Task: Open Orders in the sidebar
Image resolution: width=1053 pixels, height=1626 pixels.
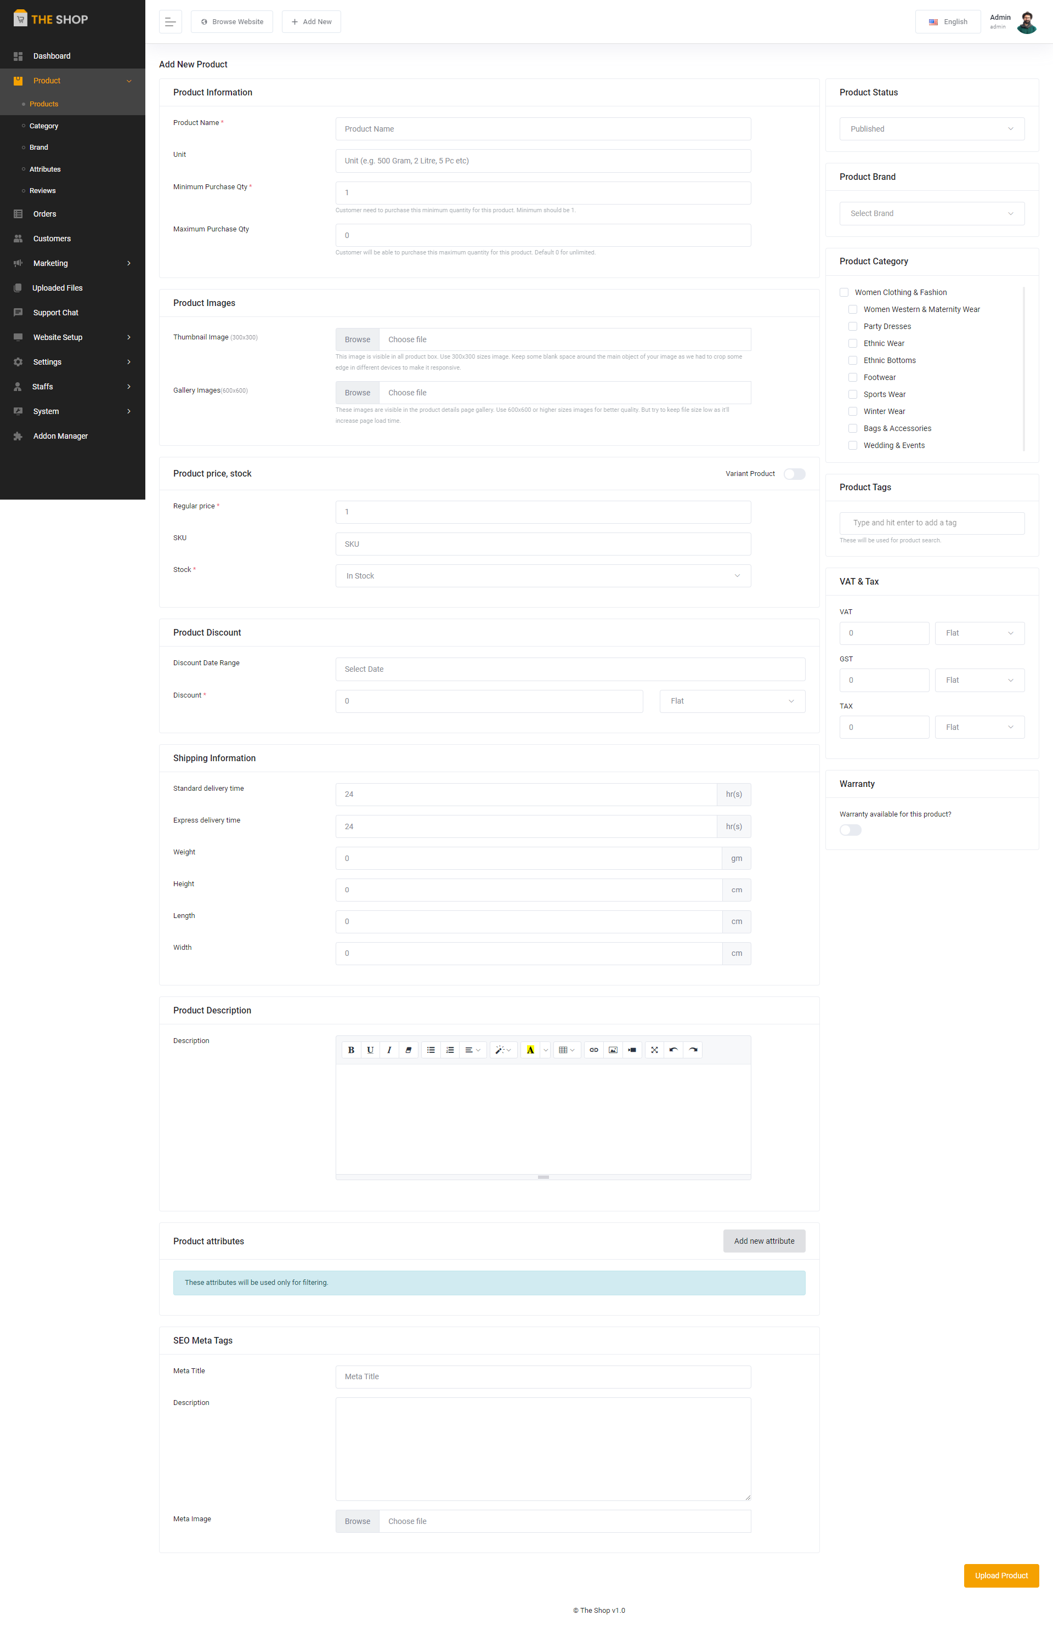Action: click(x=44, y=214)
